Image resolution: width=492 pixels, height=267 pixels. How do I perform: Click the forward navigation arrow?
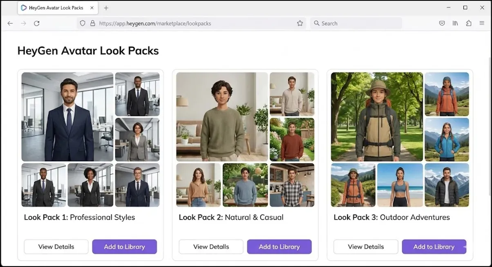(23, 23)
